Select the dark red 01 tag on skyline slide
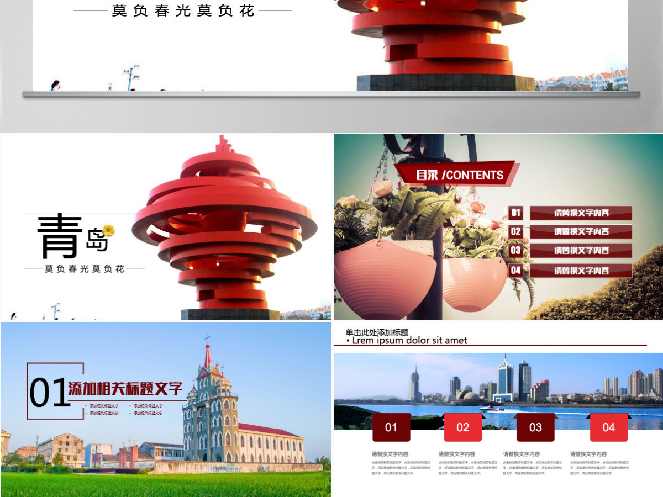The image size is (663, 497). tap(391, 427)
